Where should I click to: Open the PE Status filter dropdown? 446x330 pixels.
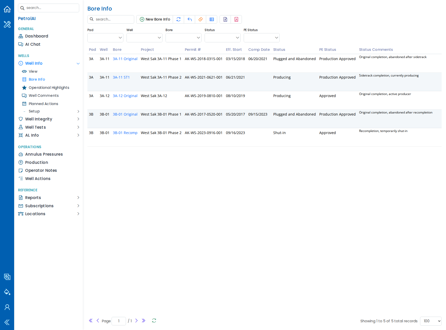pos(262,38)
